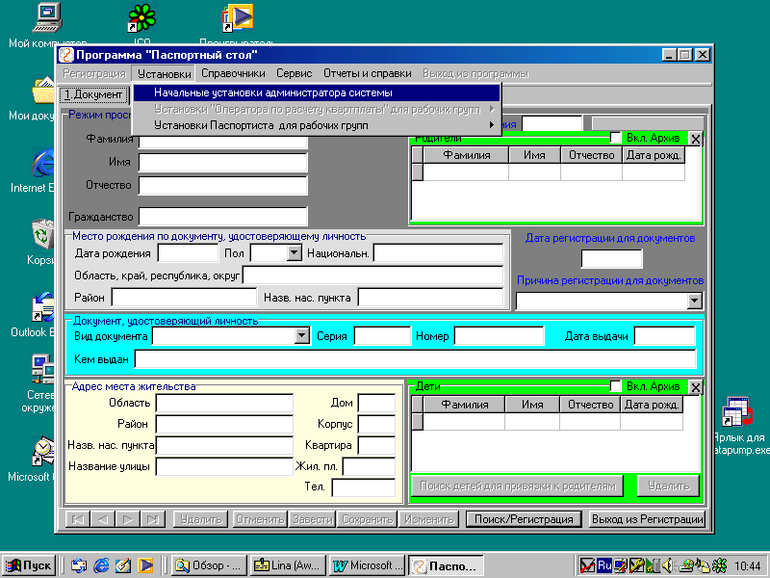Open the Вид документа dropdown list
Viewport: 770px width, 578px height.
pyautogui.click(x=302, y=335)
